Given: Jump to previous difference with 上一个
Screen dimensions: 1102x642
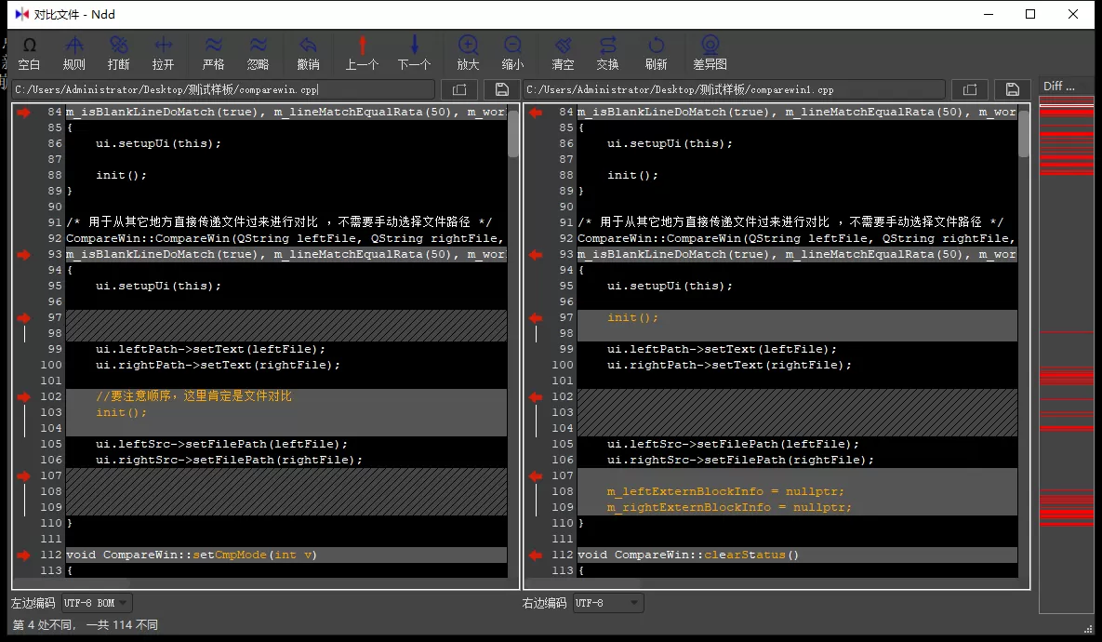Looking at the screenshot, I should point(362,52).
